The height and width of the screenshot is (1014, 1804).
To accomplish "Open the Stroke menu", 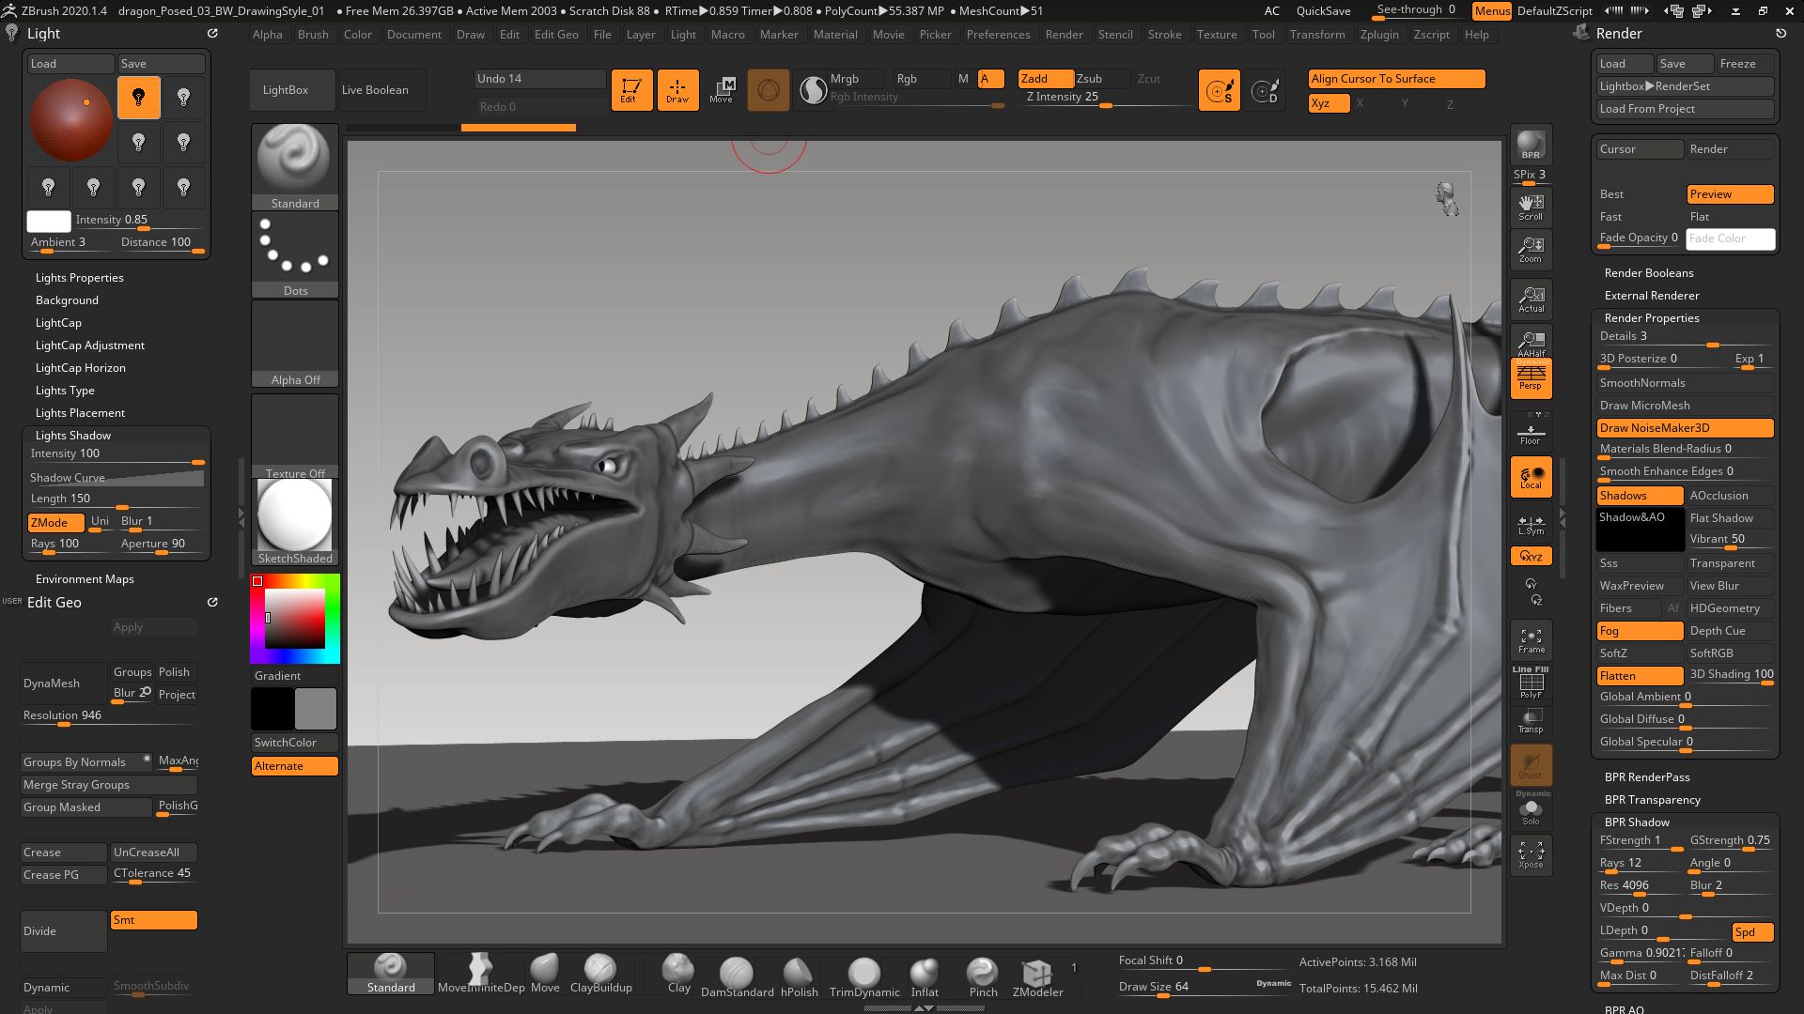I will pyautogui.click(x=1164, y=35).
